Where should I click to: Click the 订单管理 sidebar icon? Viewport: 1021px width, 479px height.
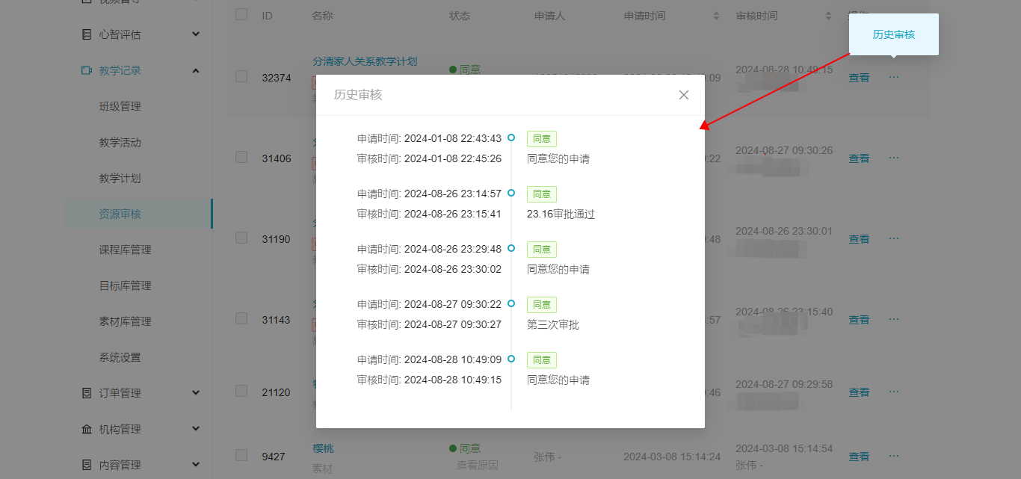click(x=86, y=393)
